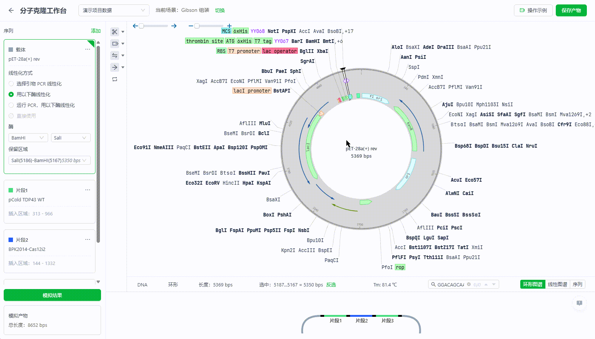Switch to 线性图谱 view tab

557,284
